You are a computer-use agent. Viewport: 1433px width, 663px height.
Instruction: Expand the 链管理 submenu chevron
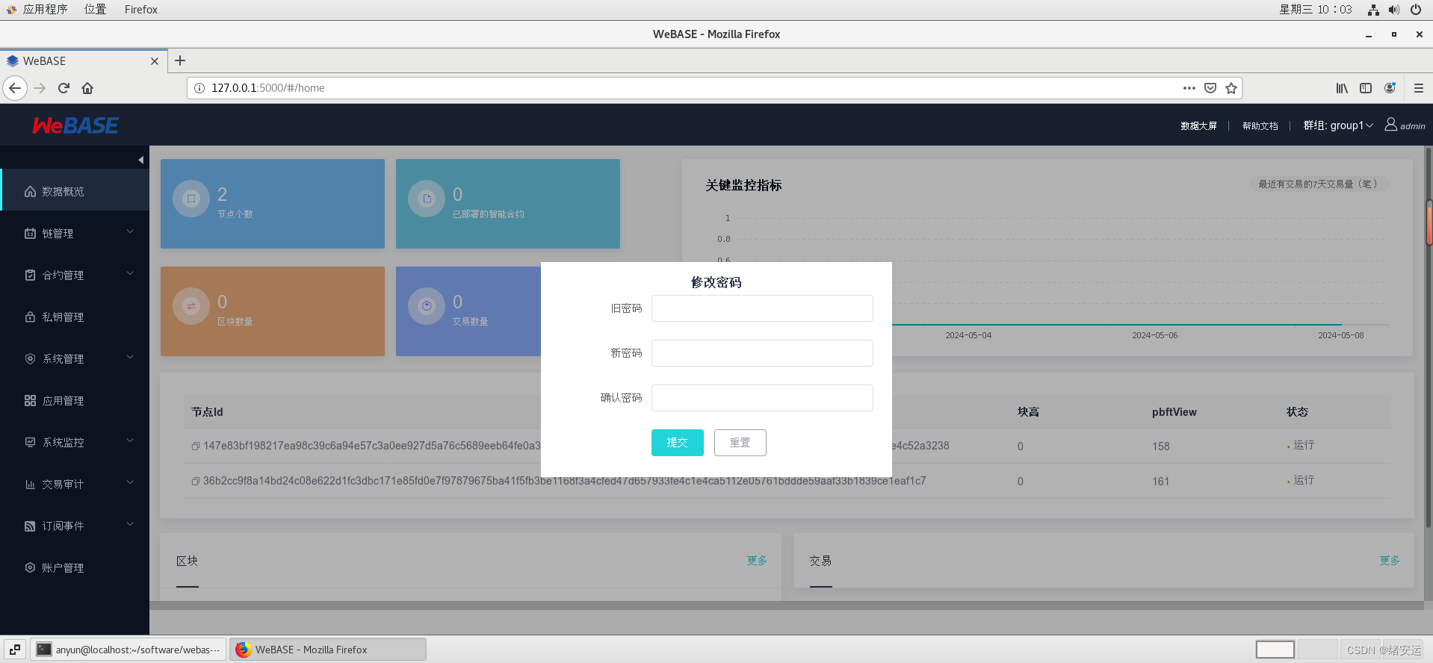[x=130, y=231]
